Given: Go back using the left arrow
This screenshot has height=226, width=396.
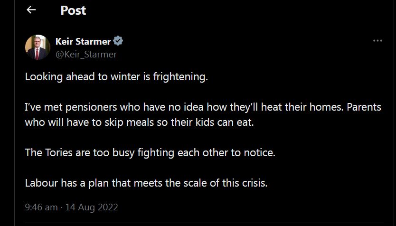Looking at the screenshot, I should (31, 10).
